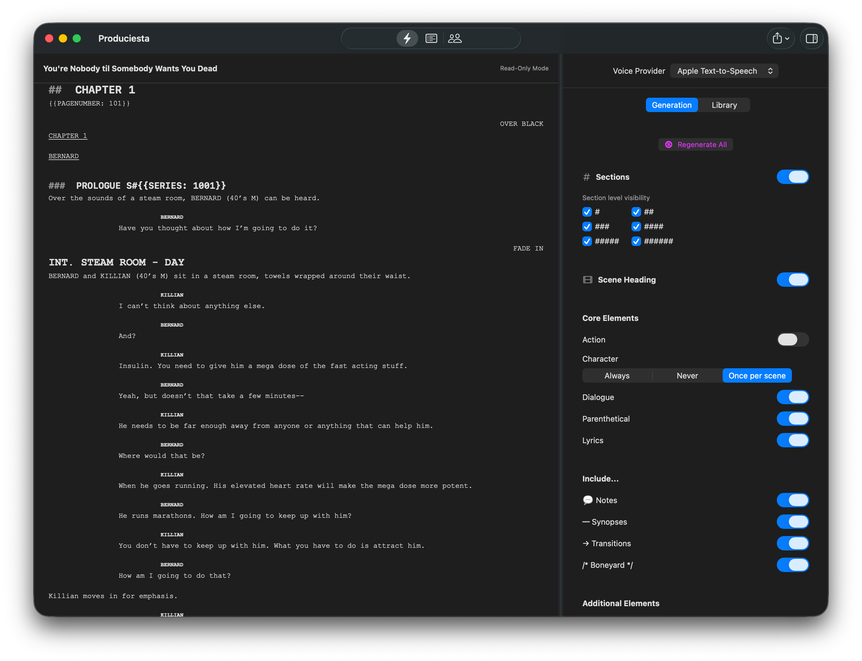This screenshot has width=862, height=661.
Task: Open the characters people icon
Action: point(455,38)
